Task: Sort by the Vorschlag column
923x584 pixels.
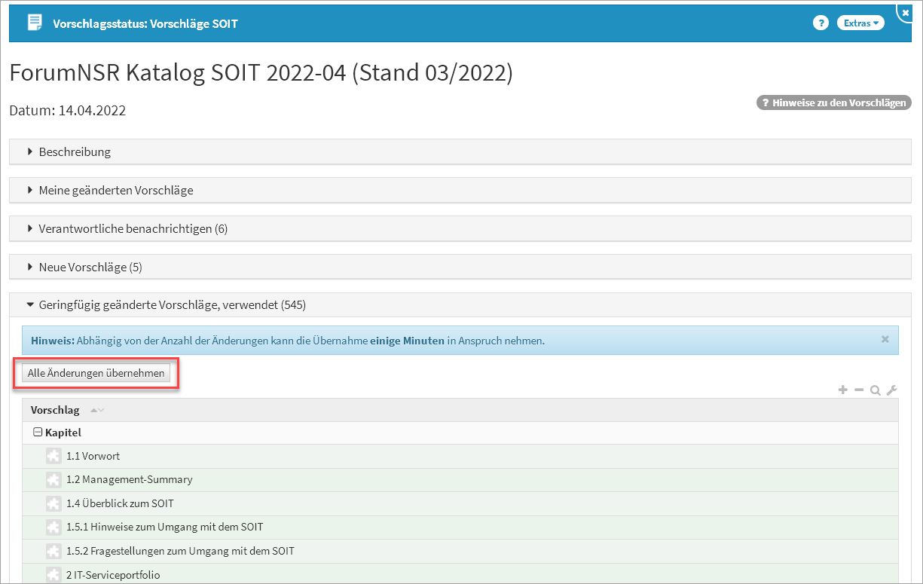Action: tap(55, 411)
